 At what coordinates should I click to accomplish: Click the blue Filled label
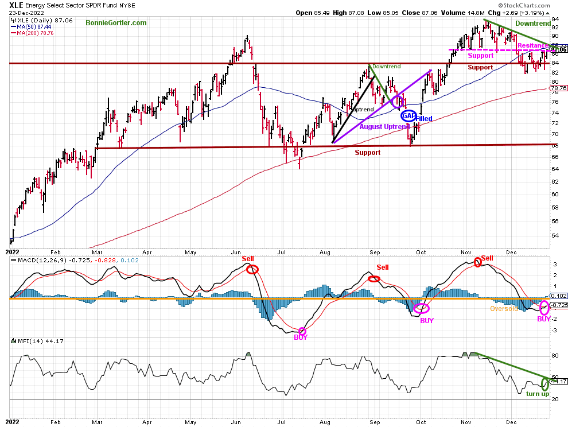(424, 119)
